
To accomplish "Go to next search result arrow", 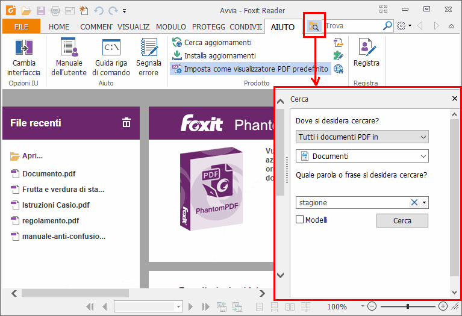I will coord(437,26).
